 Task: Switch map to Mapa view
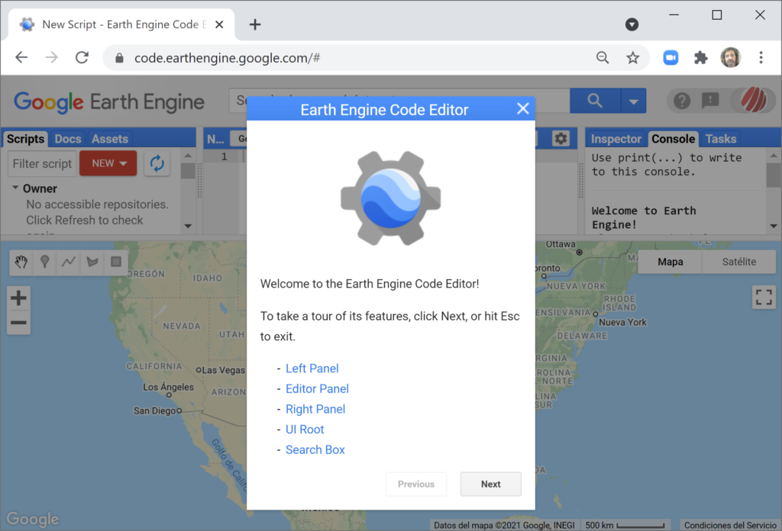(671, 262)
